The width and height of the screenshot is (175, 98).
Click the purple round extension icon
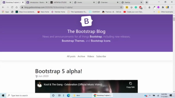(x=158, y=7)
